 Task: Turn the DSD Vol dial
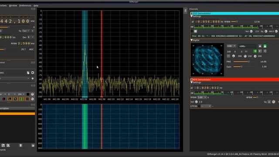click(251, 31)
